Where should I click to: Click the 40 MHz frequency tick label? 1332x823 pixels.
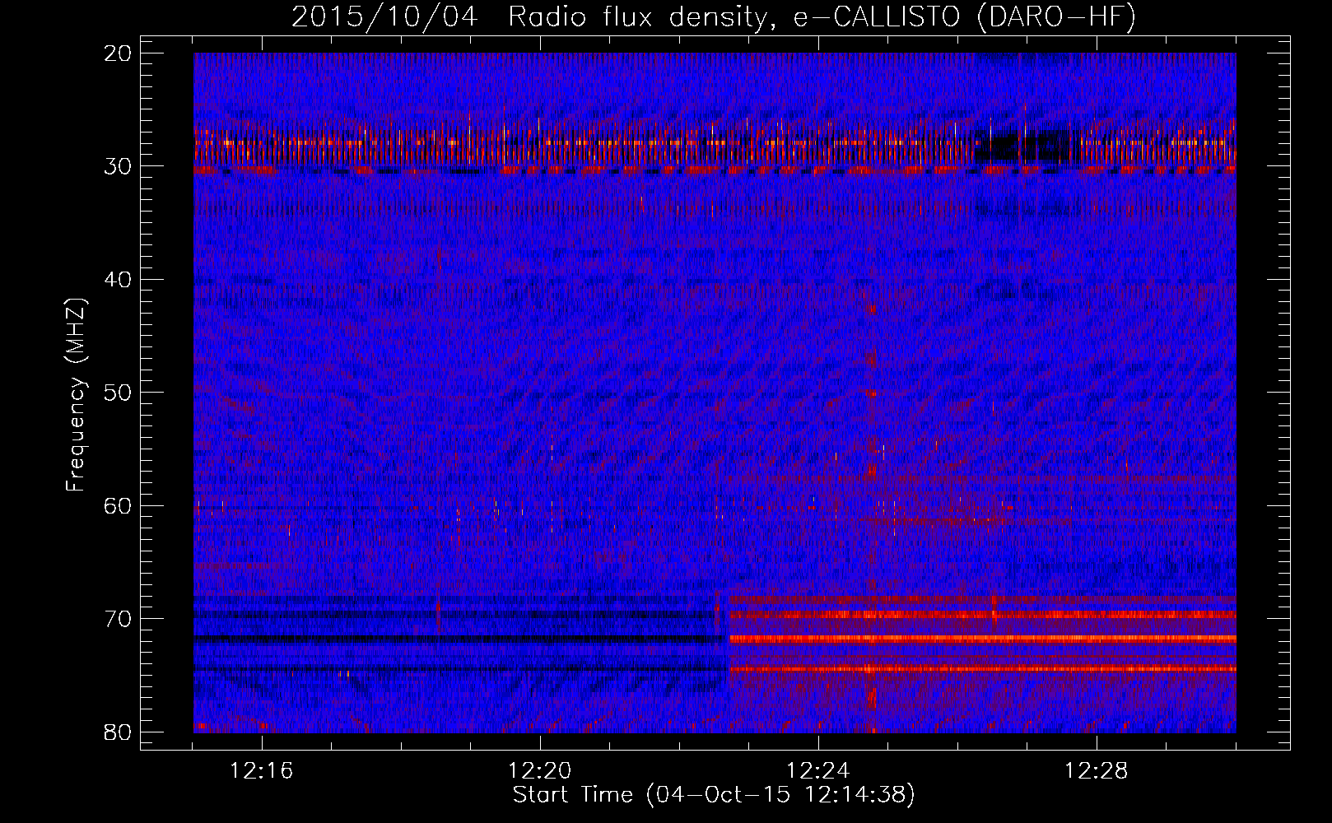pos(118,280)
